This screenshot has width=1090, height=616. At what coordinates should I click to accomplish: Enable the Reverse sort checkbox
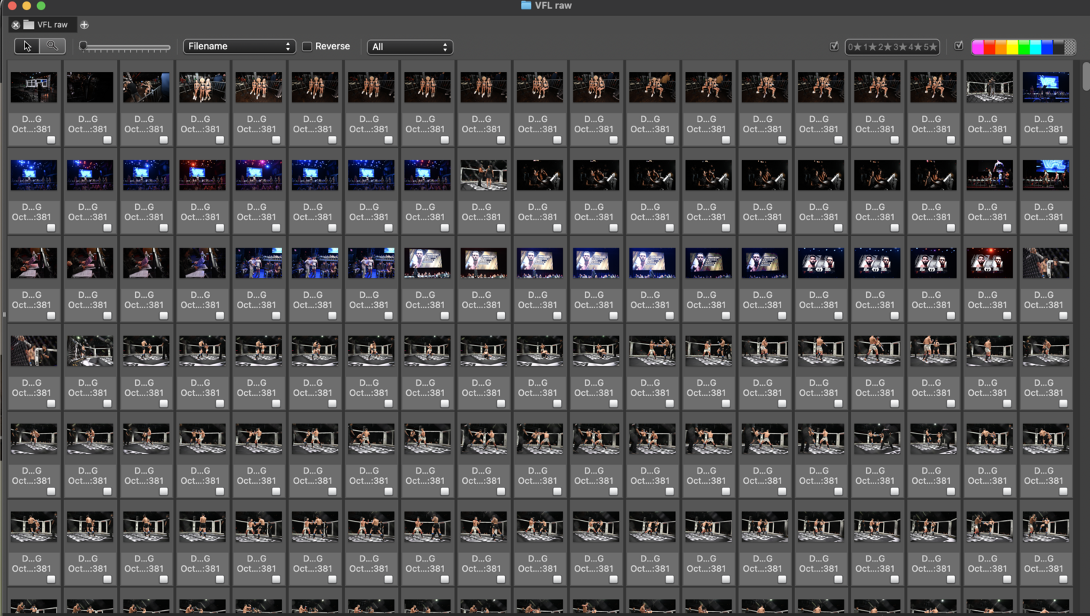(x=307, y=46)
